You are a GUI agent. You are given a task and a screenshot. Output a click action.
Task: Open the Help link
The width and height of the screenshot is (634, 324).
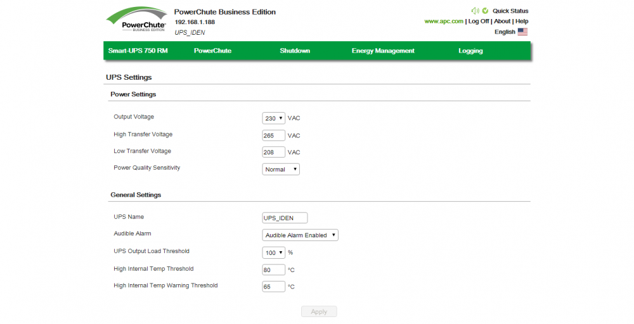tap(522, 22)
